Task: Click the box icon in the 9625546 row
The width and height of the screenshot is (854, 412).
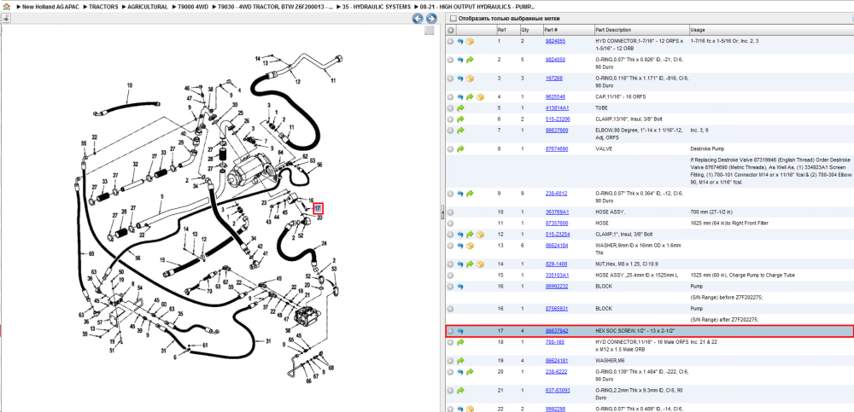Action: (479, 97)
